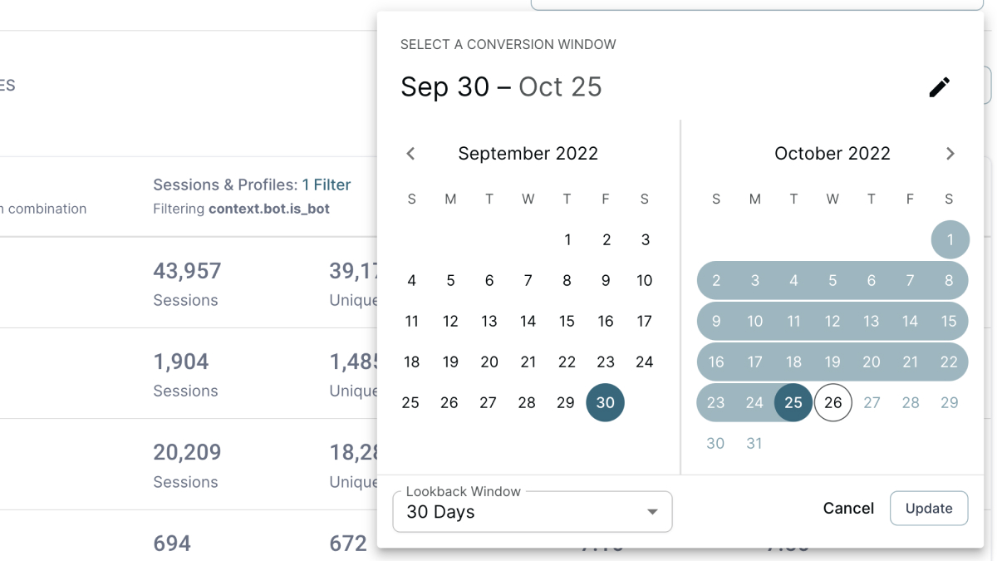Image resolution: width=997 pixels, height=561 pixels.
Task: Select September 15 in the calendar
Action: (x=567, y=321)
